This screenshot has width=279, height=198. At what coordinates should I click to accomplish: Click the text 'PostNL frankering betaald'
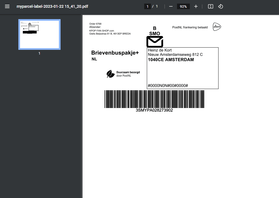190,27
